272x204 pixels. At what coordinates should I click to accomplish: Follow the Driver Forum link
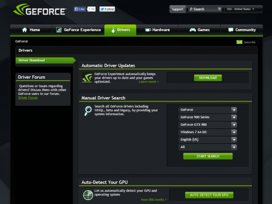pos(28,98)
